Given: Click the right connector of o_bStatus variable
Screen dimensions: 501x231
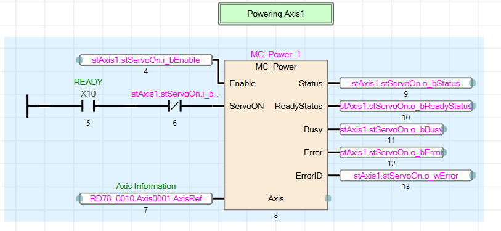Looking at the screenshot, I should click(473, 83).
